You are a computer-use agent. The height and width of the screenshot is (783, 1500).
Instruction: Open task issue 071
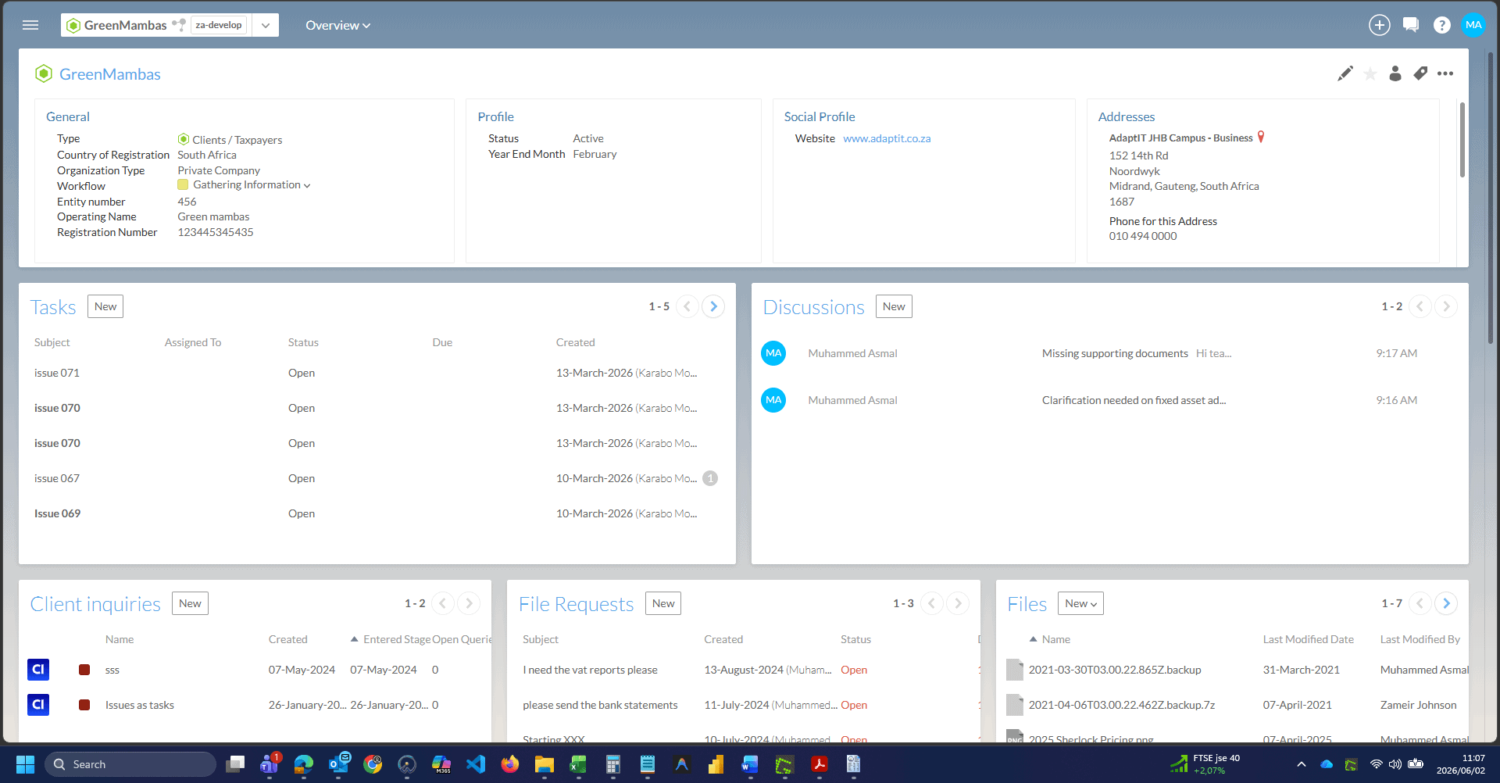click(x=57, y=373)
